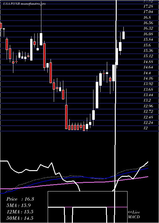
Task: Select the '5MA : 15.9' value
Action: coord(18,205)
